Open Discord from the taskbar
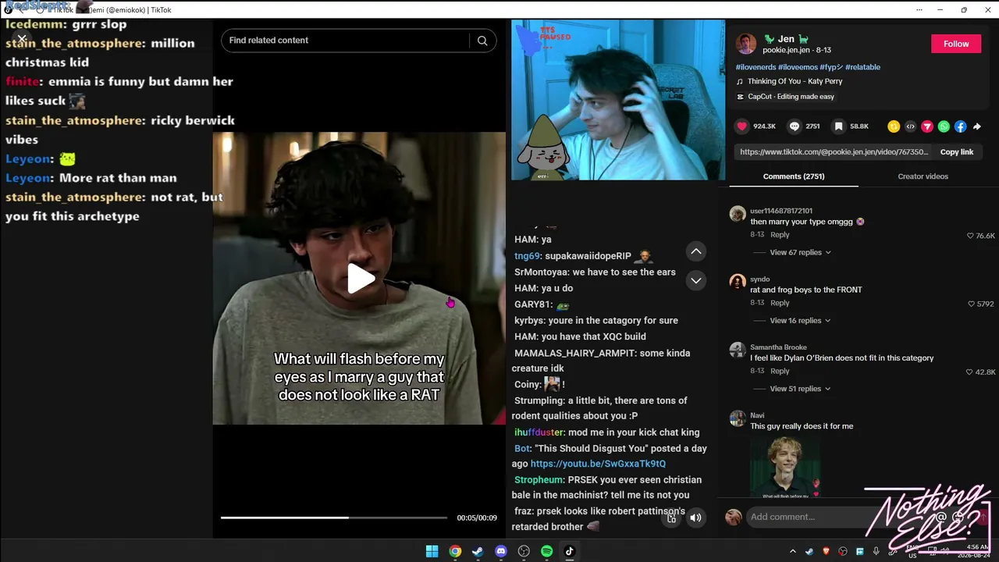999x562 pixels. tap(501, 551)
